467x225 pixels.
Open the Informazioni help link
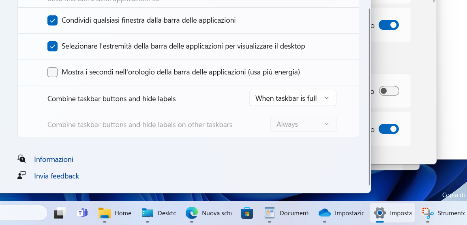[x=54, y=159]
